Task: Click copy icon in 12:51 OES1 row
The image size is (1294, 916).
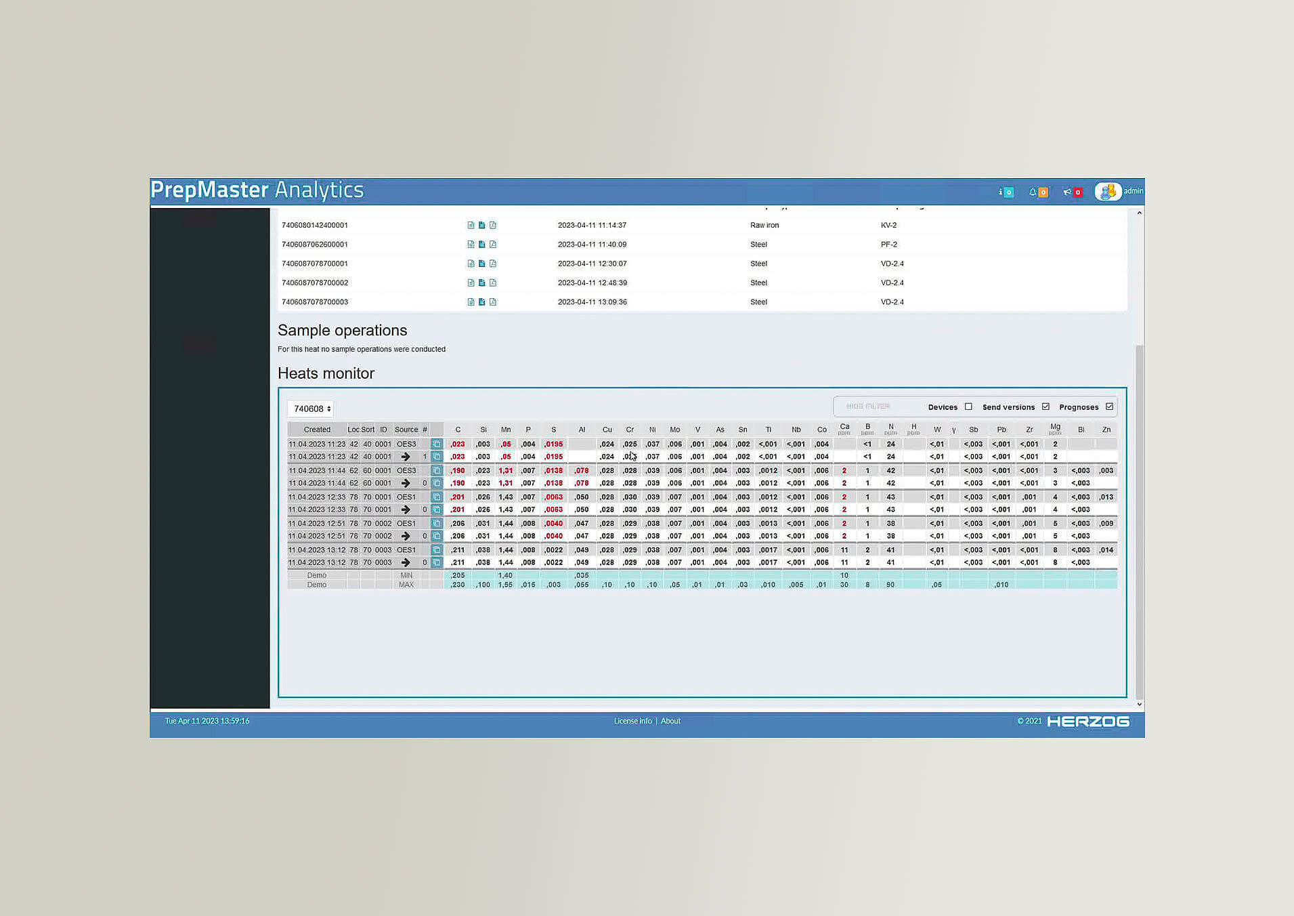Action: (x=437, y=524)
